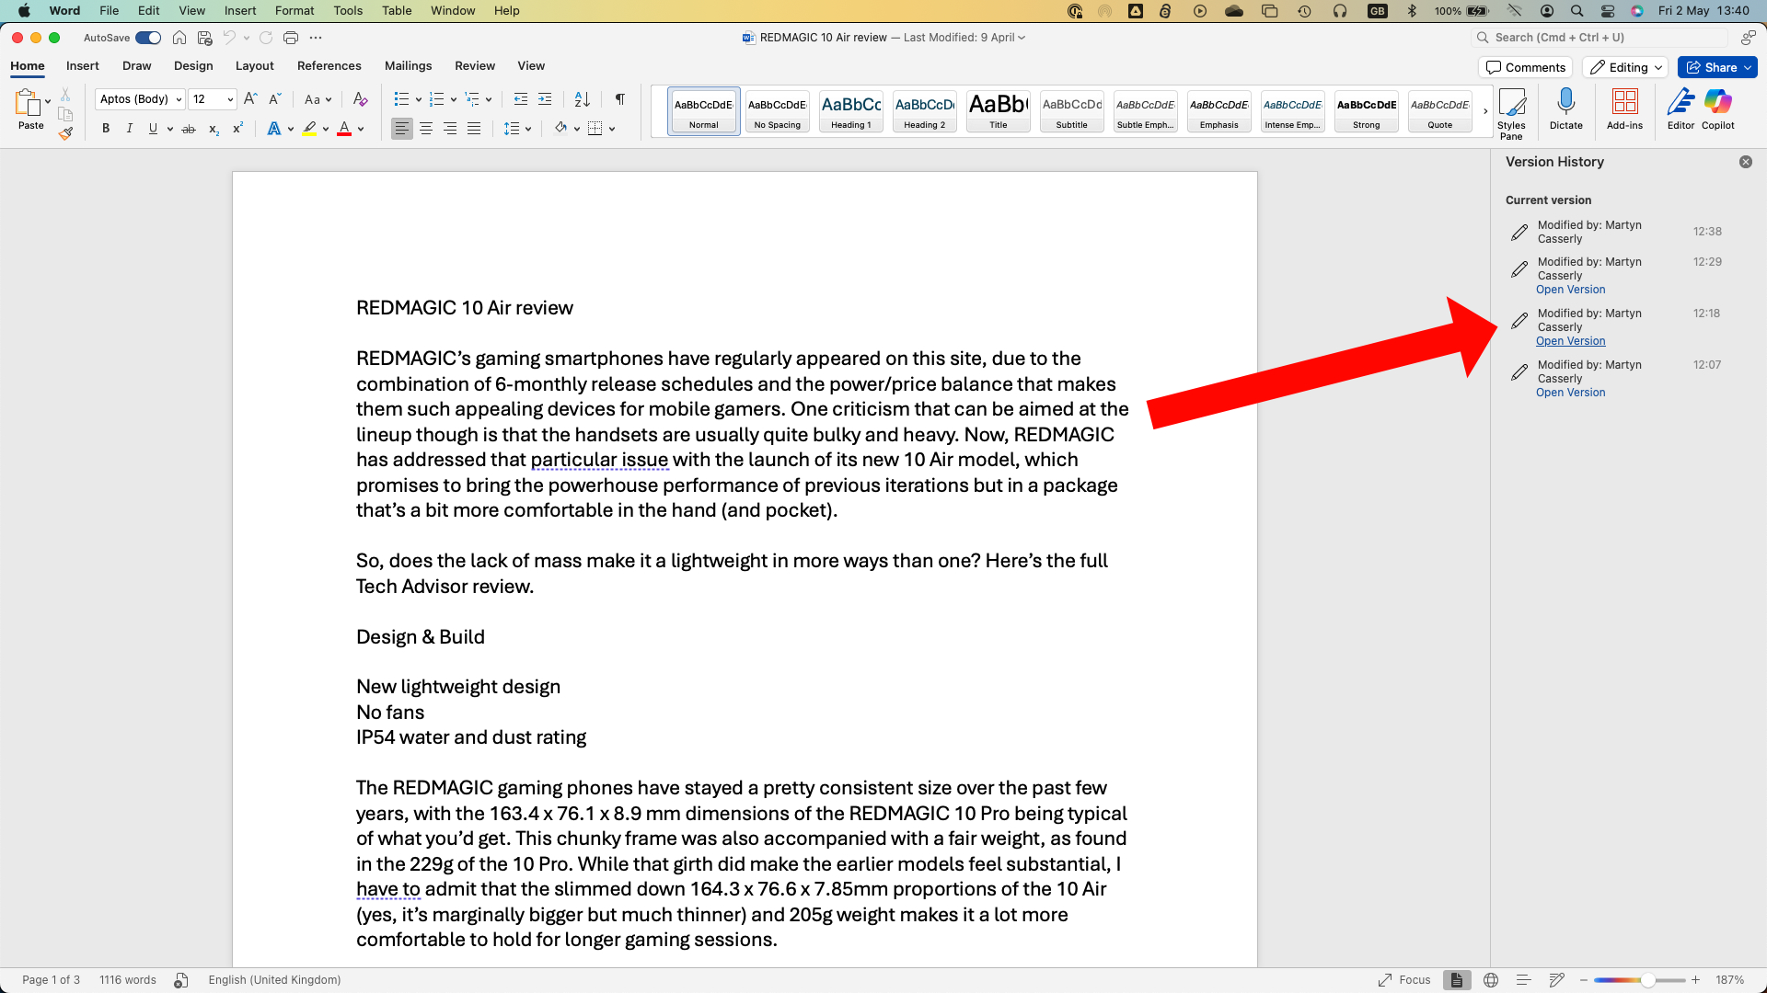Viewport: 1767px width, 993px height.
Task: Center align the paragraph
Action: pyautogui.click(x=426, y=129)
